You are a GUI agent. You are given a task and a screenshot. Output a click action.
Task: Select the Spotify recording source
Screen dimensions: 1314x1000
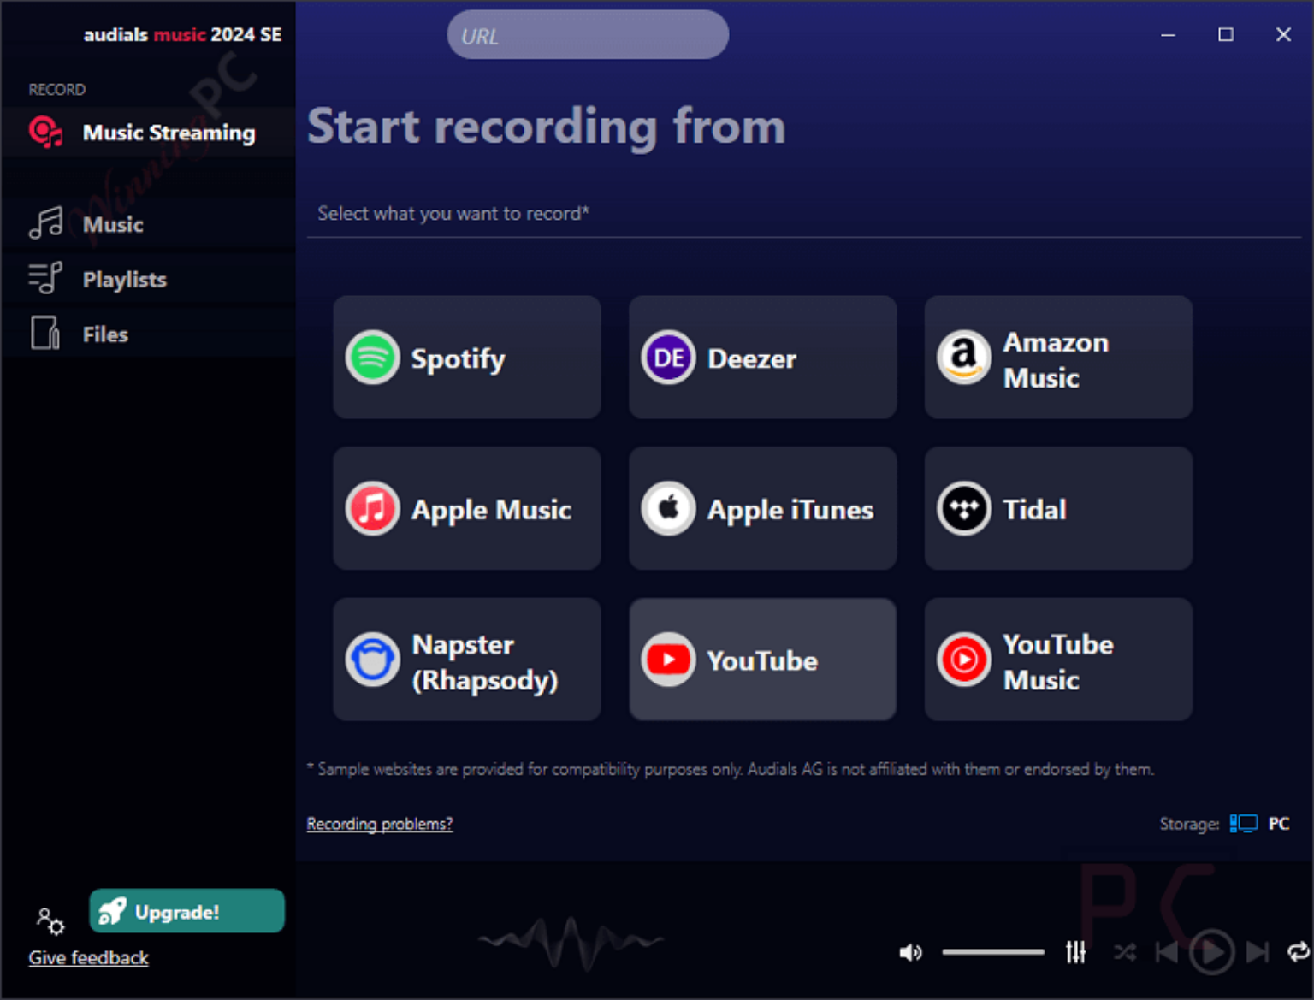pyautogui.click(x=466, y=358)
